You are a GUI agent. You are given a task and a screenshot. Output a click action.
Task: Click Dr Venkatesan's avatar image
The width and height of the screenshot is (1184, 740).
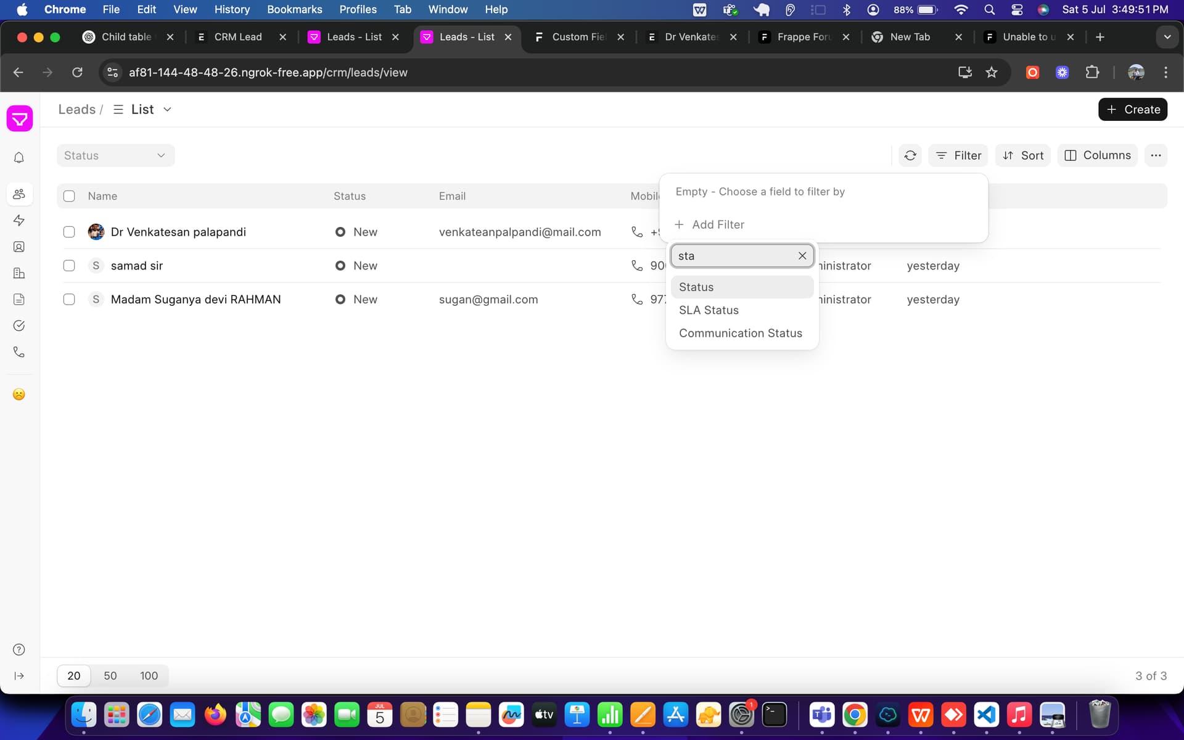96,232
